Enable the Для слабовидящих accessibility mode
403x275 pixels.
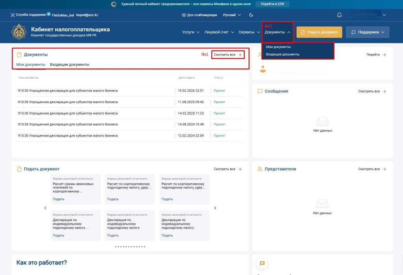[x=200, y=15]
